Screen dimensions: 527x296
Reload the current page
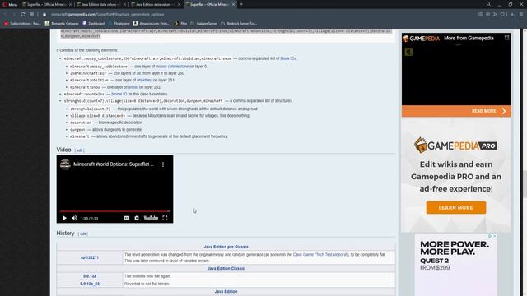[22, 15]
